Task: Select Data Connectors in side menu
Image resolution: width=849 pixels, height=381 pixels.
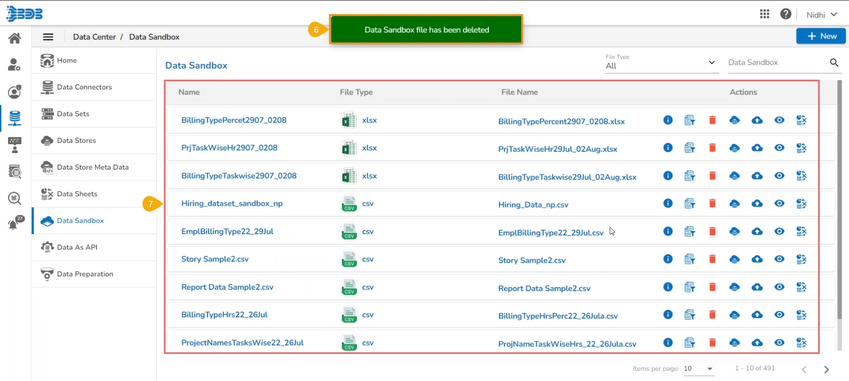Action: coord(84,87)
